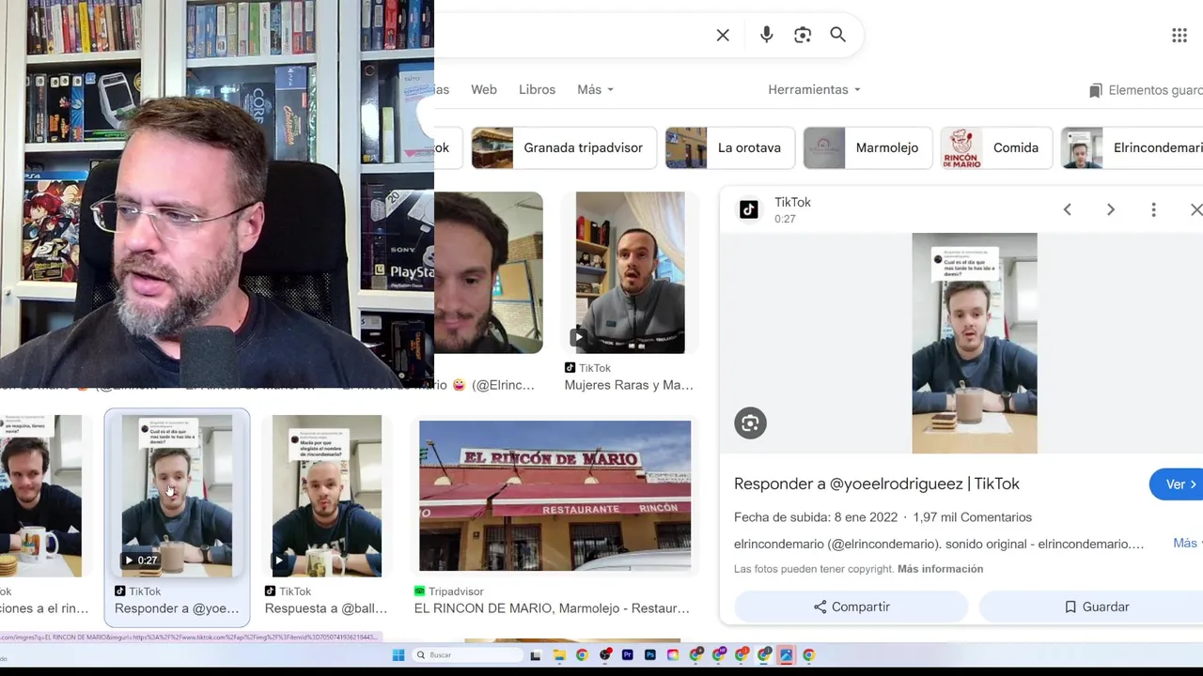Image resolution: width=1203 pixels, height=676 pixels.
Task: Open the Google apps grid icon
Action: [x=1180, y=36]
